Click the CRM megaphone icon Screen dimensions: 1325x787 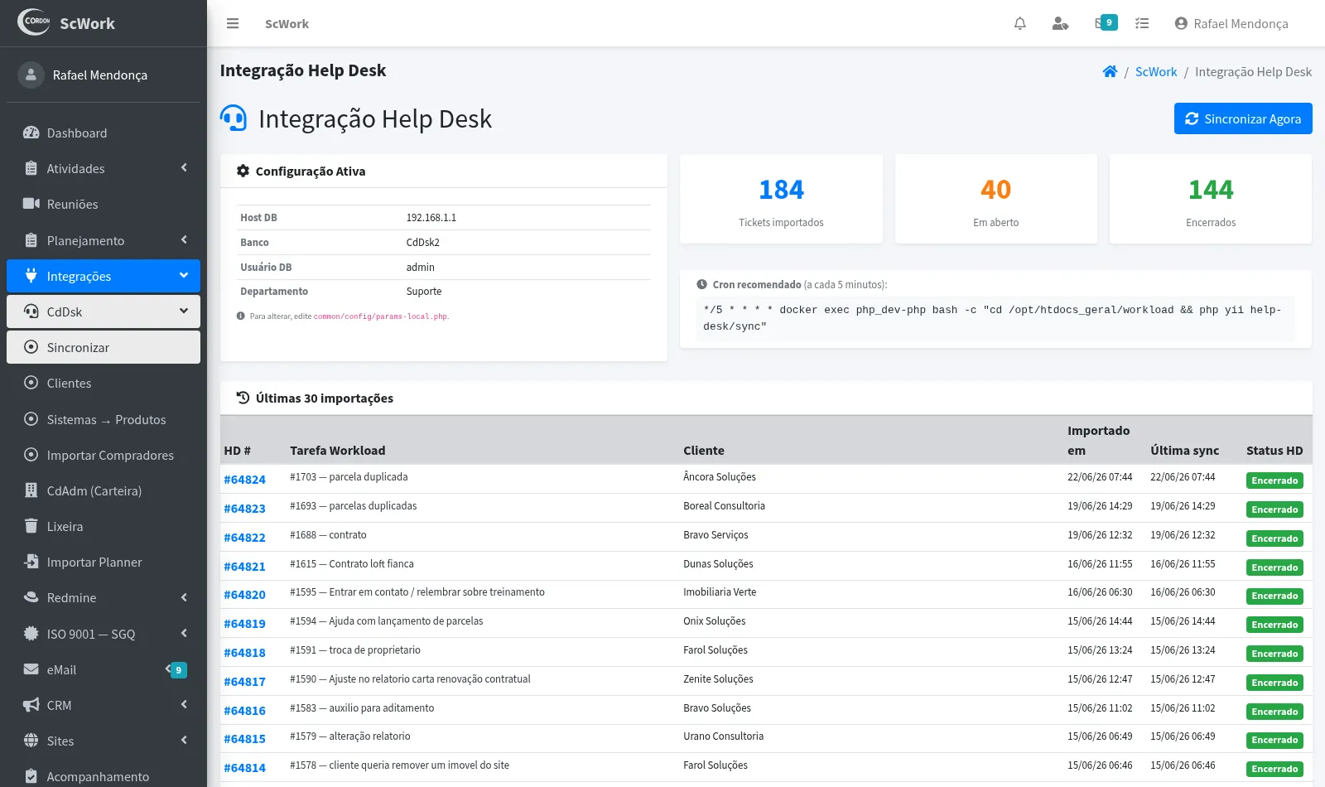tap(31, 705)
